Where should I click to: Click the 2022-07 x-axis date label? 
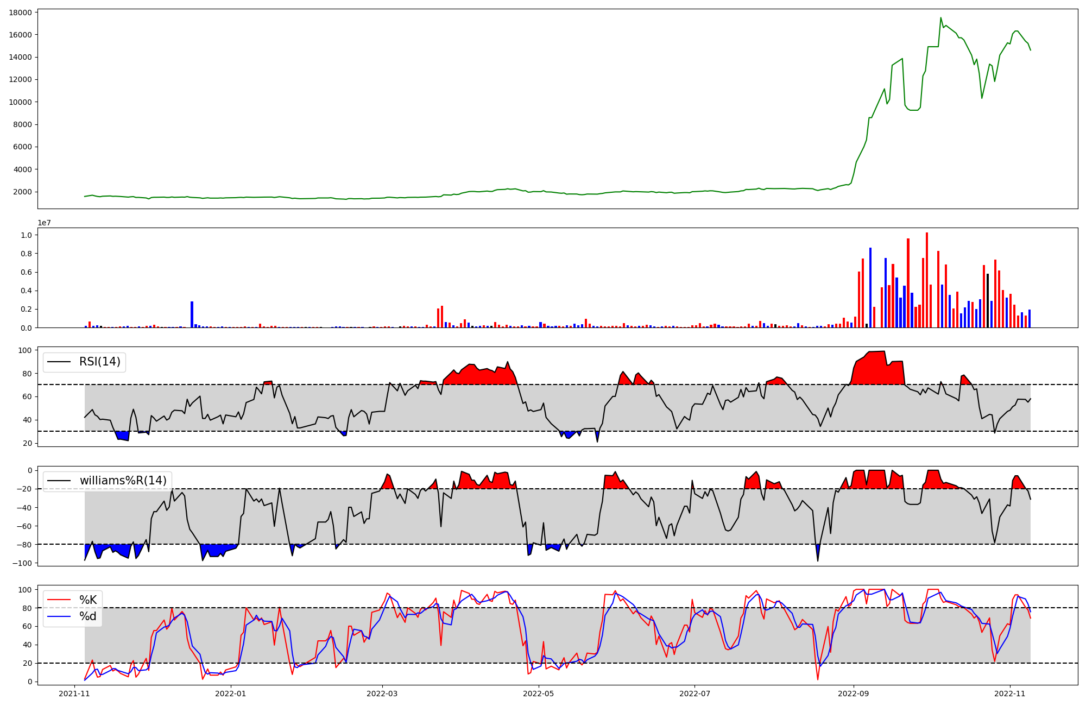coord(695,694)
